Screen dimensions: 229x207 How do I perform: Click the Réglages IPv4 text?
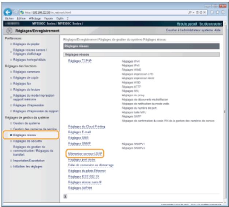click(x=131, y=61)
